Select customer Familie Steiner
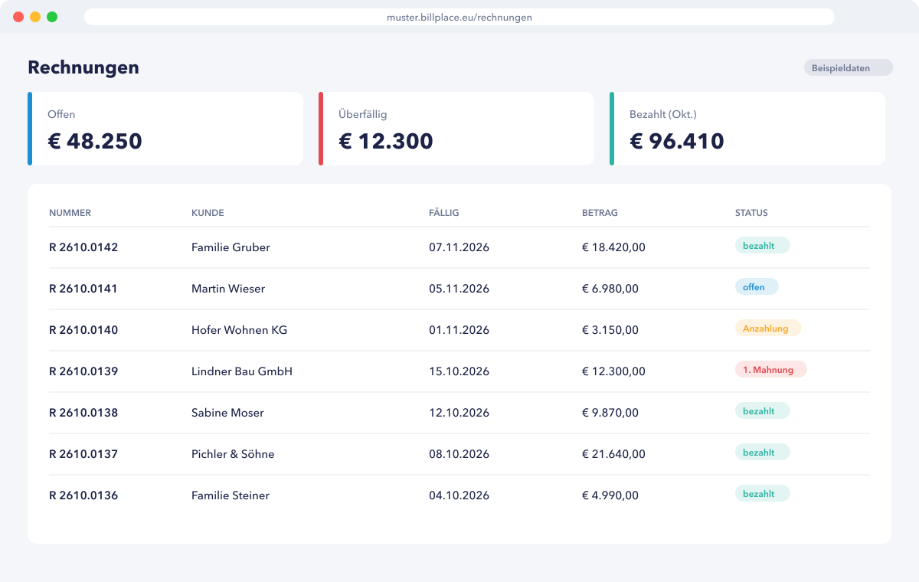The width and height of the screenshot is (919, 582). pyautogui.click(x=231, y=495)
